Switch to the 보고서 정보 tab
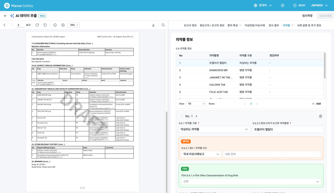This screenshot has width=334, height=193. click(x=190, y=25)
